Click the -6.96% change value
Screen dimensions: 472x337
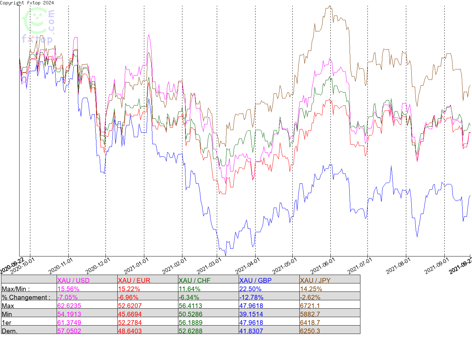[x=128, y=297]
